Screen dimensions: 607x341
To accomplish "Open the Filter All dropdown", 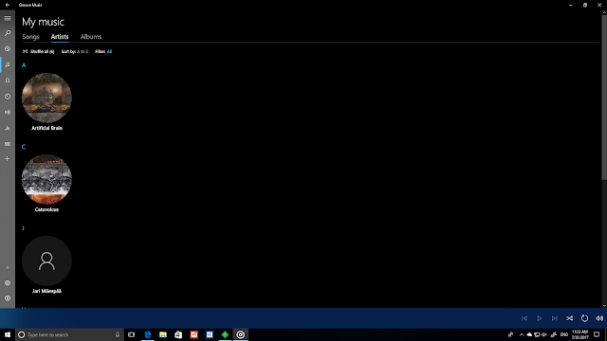I will [103, 51].
